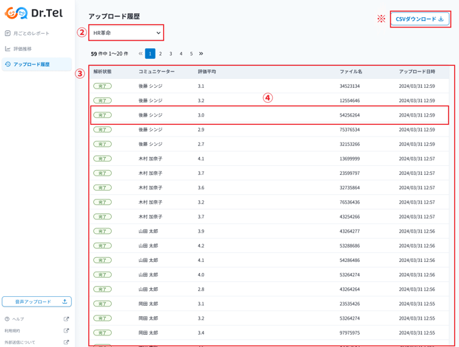The width and height of the screenshot is (459, 347).
Task: Open 月ごとのレポート in the sidebar
Action: click(x=31, y=33)
